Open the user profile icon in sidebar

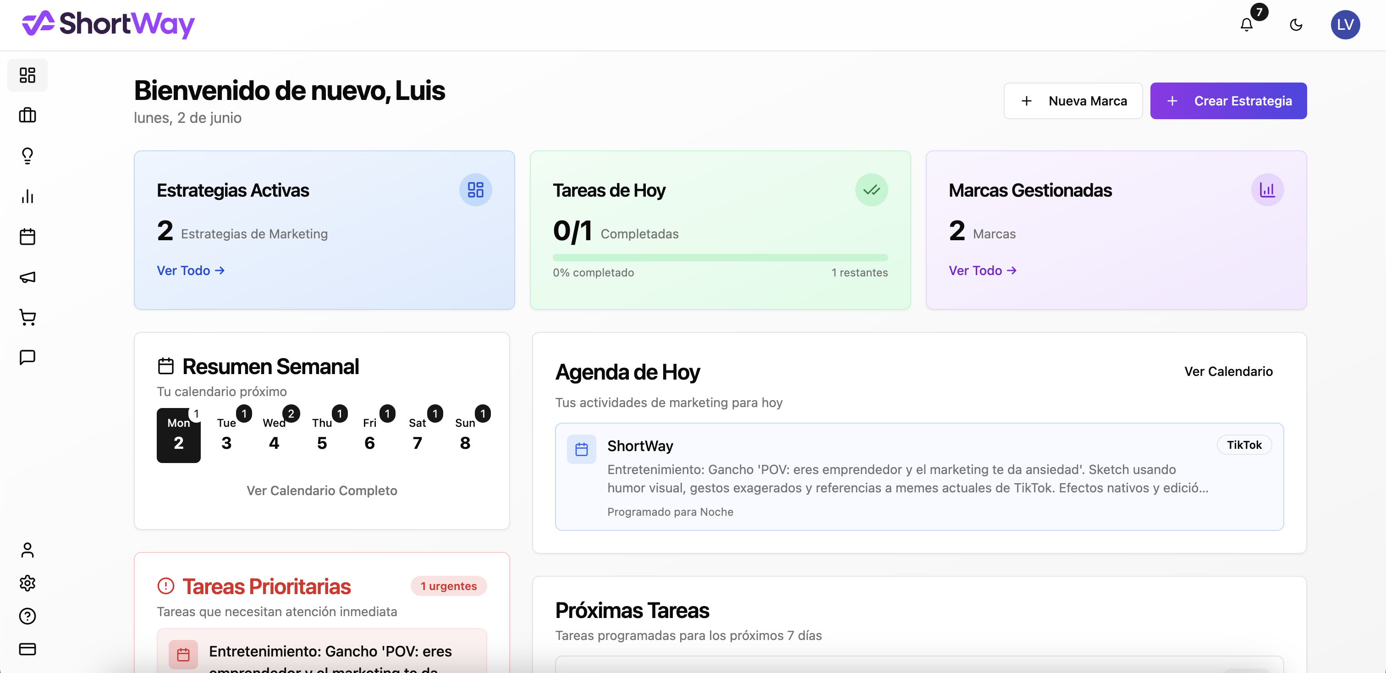[x=27, y=550]
